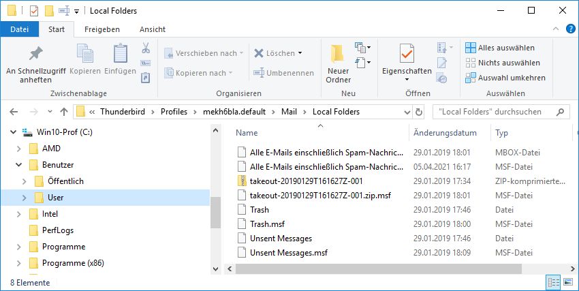Click the scissors cut icon
Viewport: 579px width, 291px height.
[145, 48]
